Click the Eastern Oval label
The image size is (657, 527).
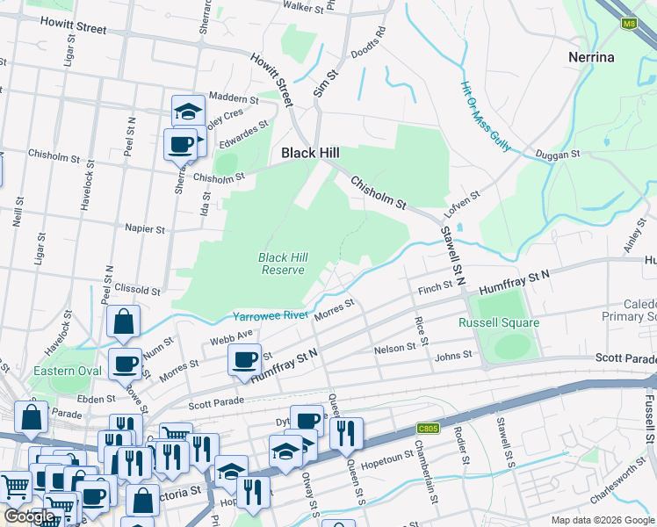click(68, 372)
